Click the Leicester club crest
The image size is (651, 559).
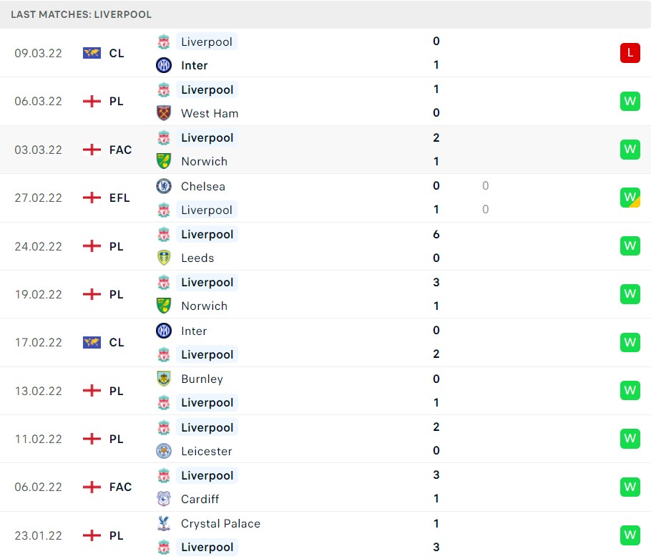click(x=164, y=451)
